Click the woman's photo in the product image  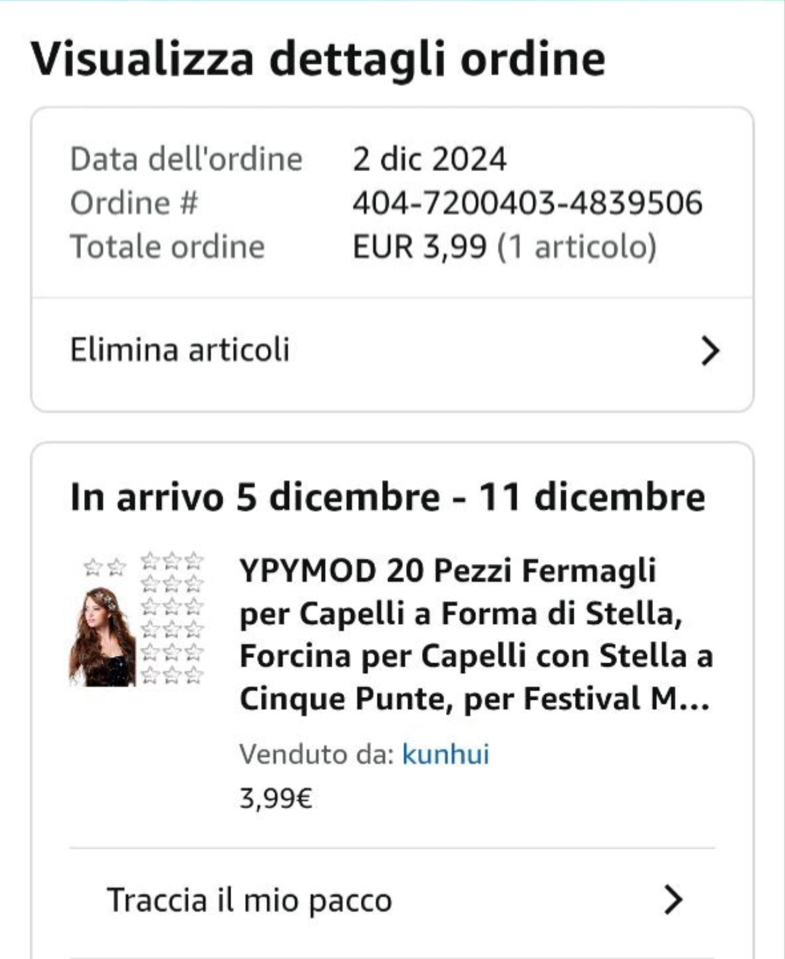pos(102,638)
